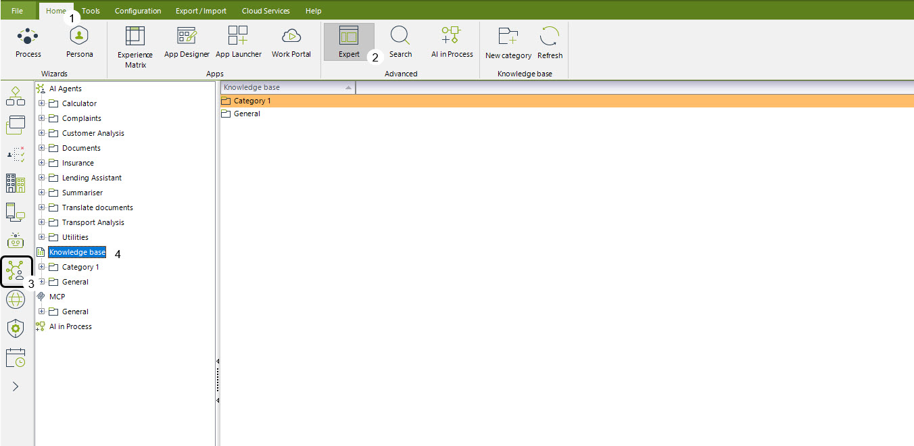This screenshot has height=446, width=914.
Task: Open the Experience Matrix
Action: click(135, 46)
